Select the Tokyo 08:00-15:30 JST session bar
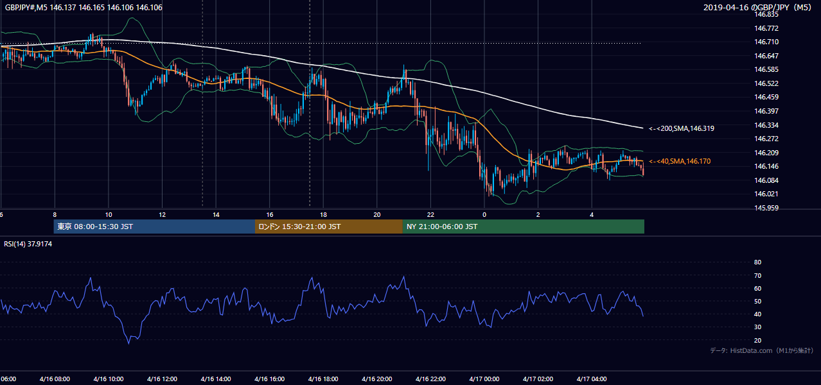Viewport: 821px width, 385px height. click(154, 227)
